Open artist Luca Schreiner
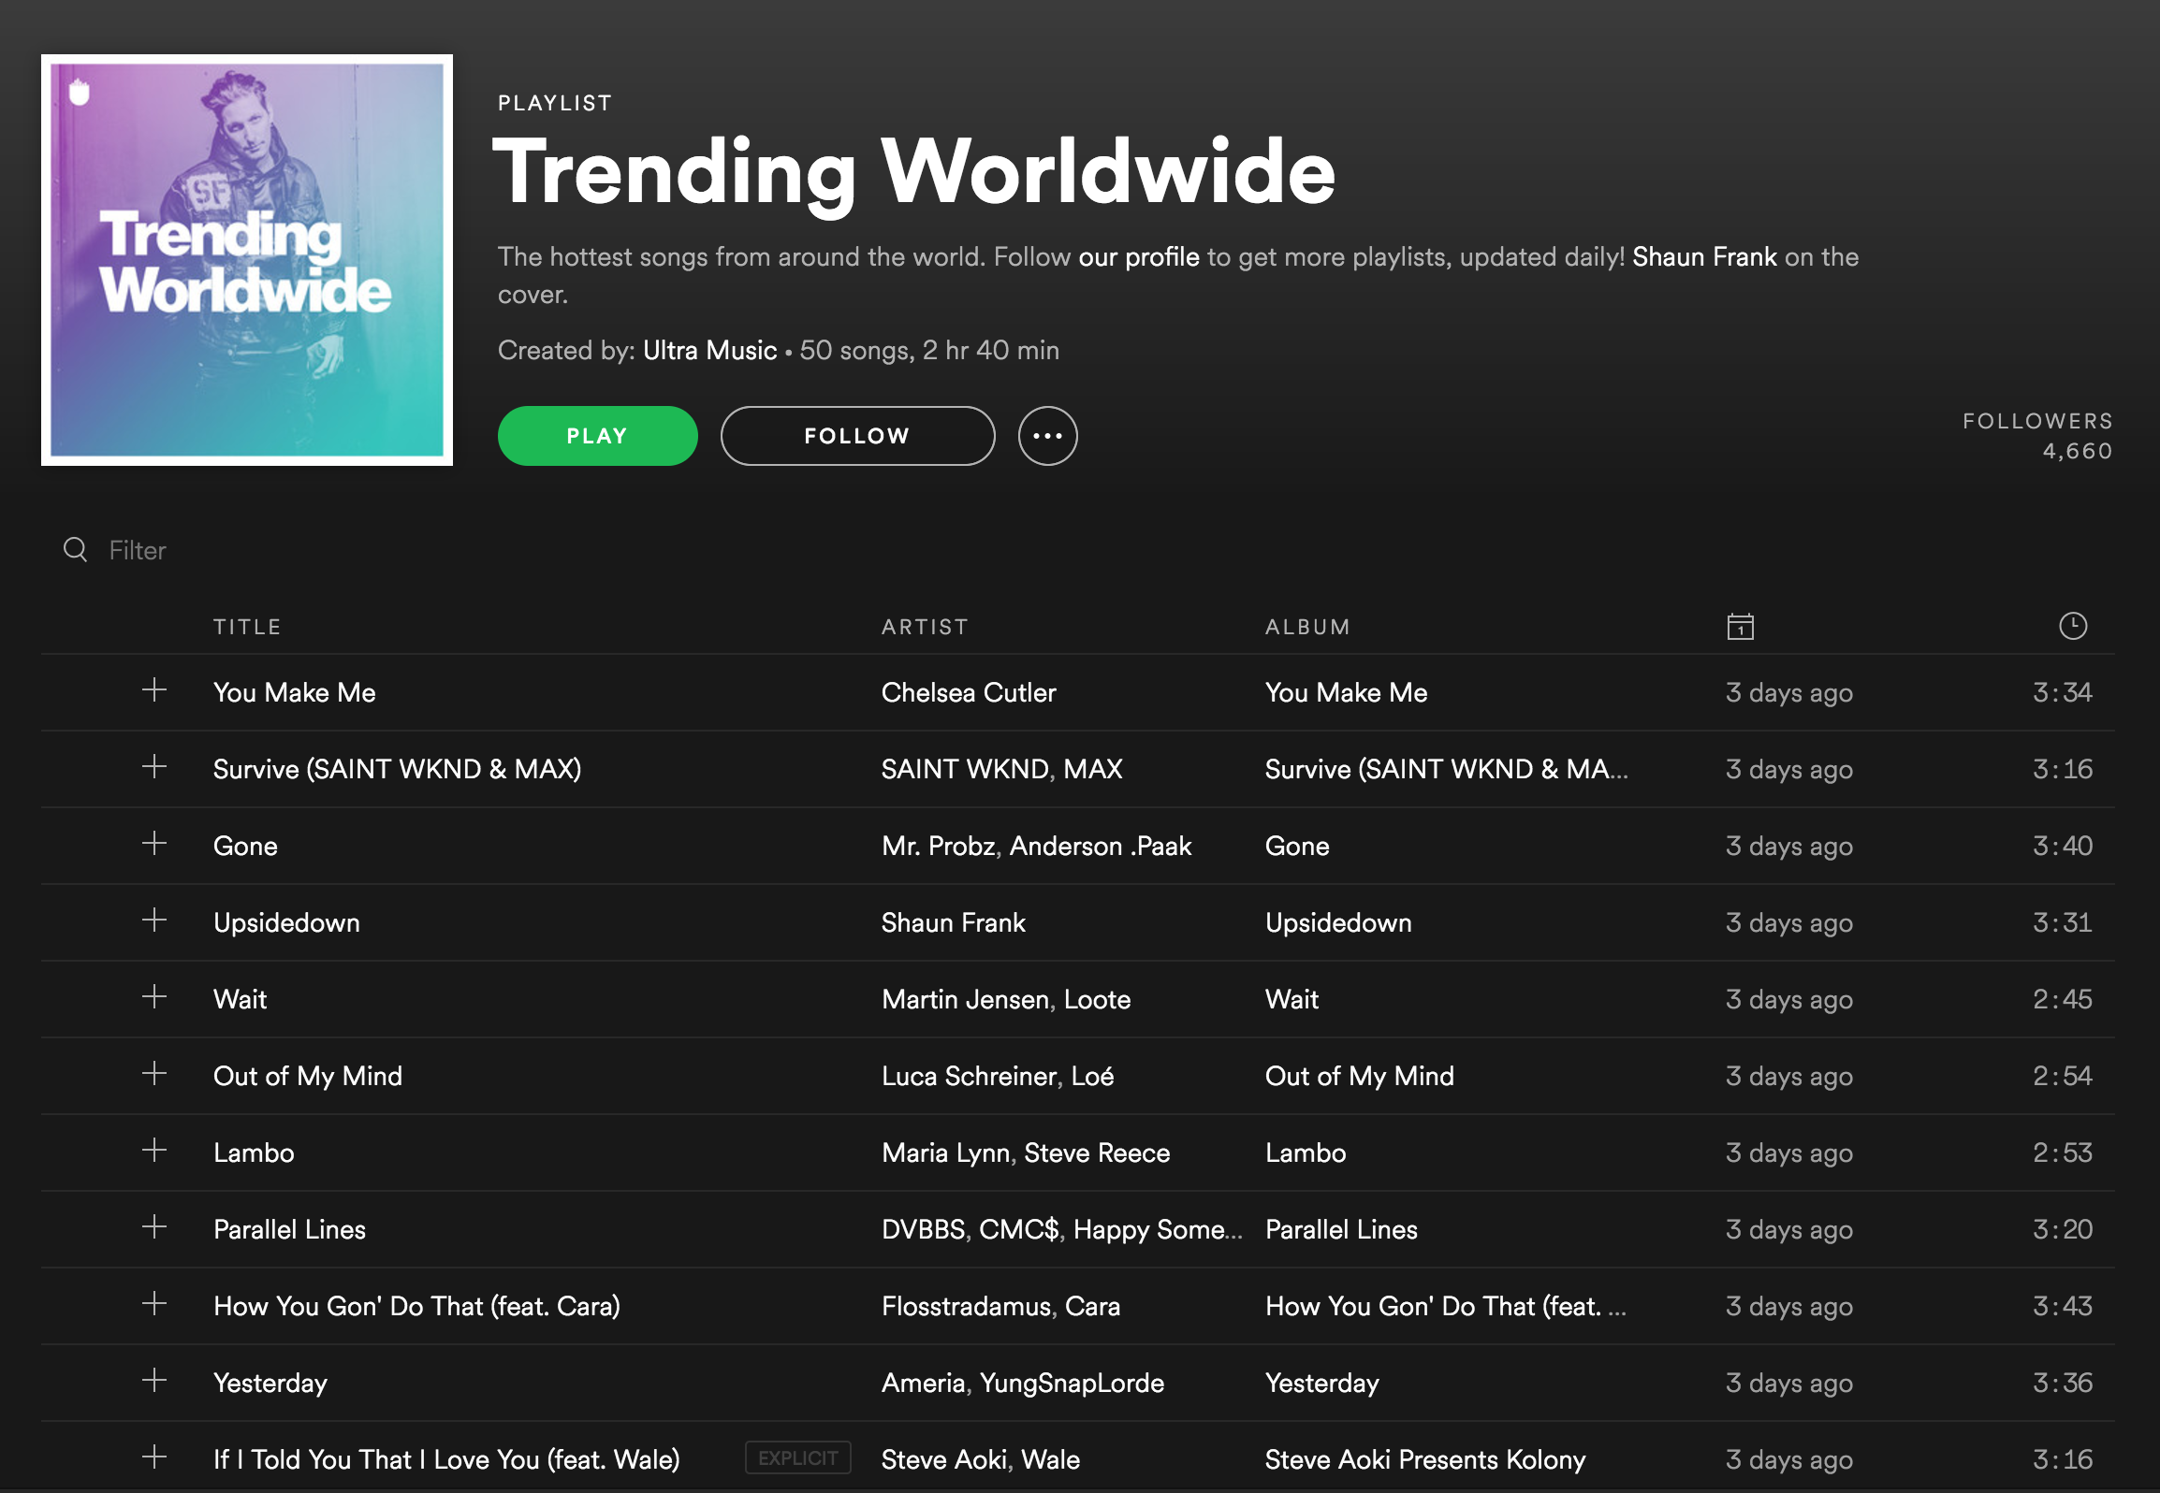This screenshot has width=2160, height=1493. (970, 1077)
